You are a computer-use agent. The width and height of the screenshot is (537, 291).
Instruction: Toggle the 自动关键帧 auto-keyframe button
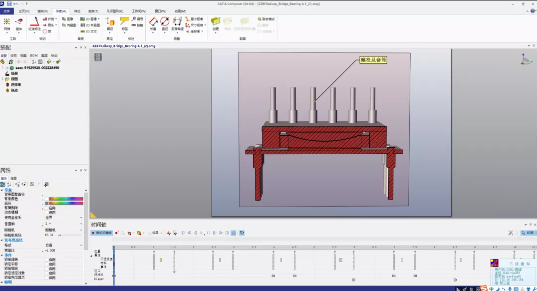102,233
